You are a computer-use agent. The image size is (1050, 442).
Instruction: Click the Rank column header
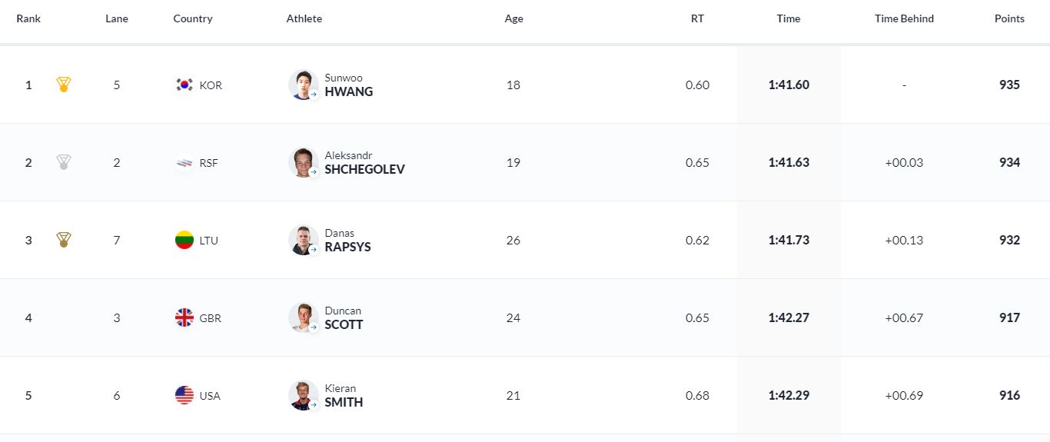pyautogui.click(x=28, y=18)
